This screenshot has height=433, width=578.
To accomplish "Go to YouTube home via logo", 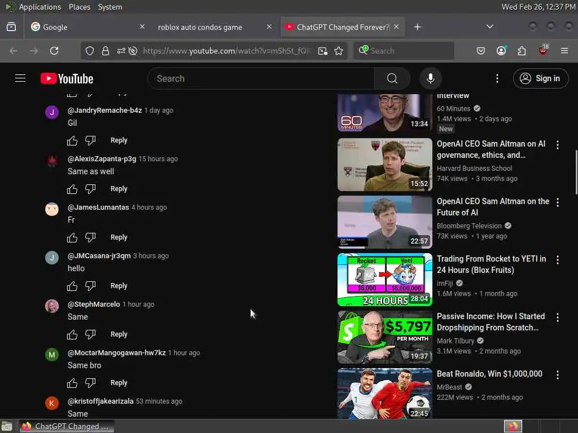I will 67,78.
